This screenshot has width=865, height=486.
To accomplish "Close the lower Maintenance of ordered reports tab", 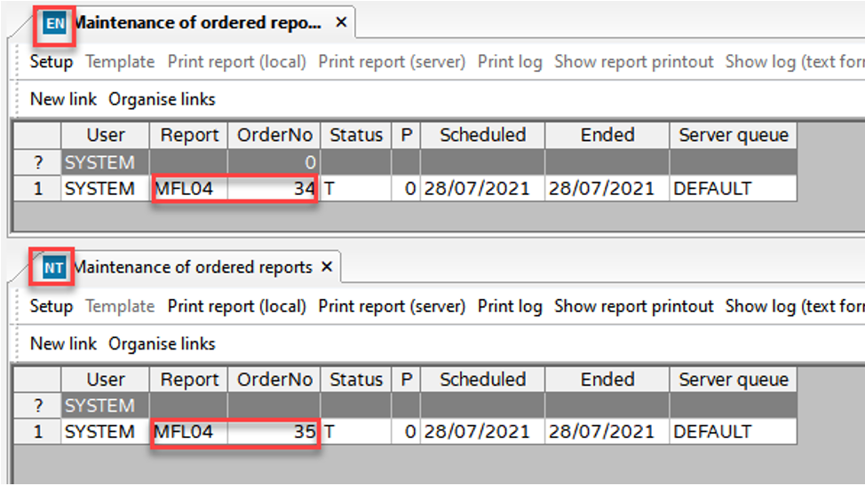I will pyautogui.click(x=327, y=267).
